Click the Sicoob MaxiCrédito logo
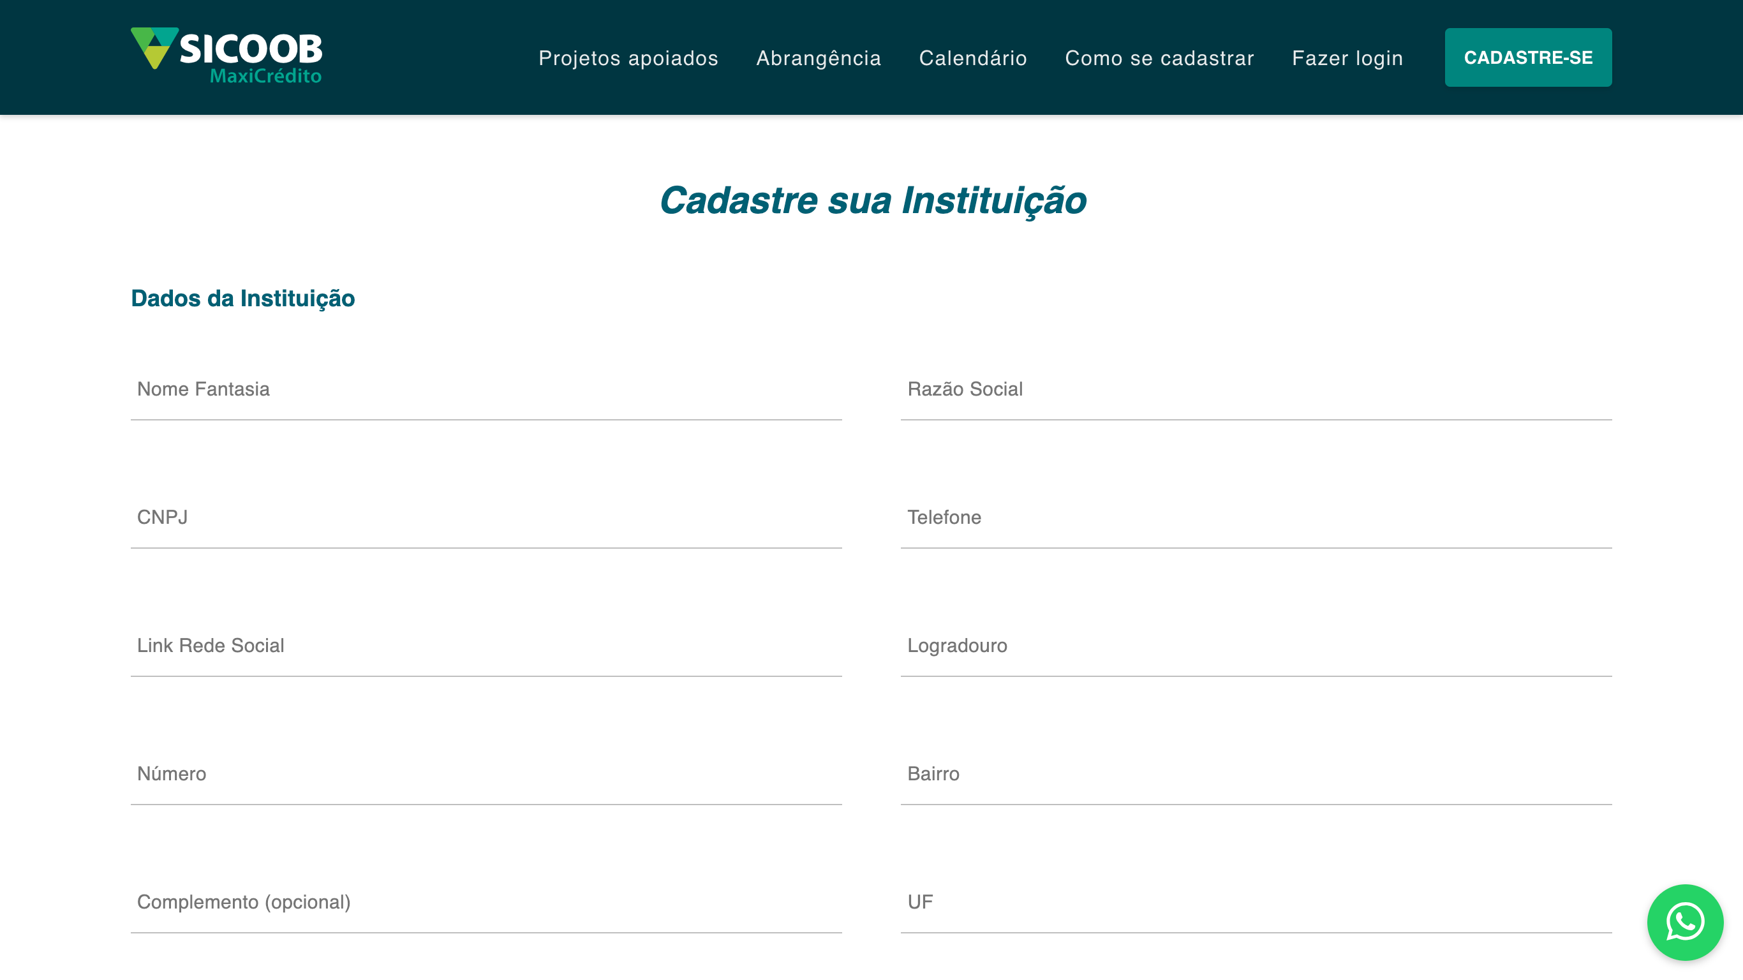 (226, 57)
